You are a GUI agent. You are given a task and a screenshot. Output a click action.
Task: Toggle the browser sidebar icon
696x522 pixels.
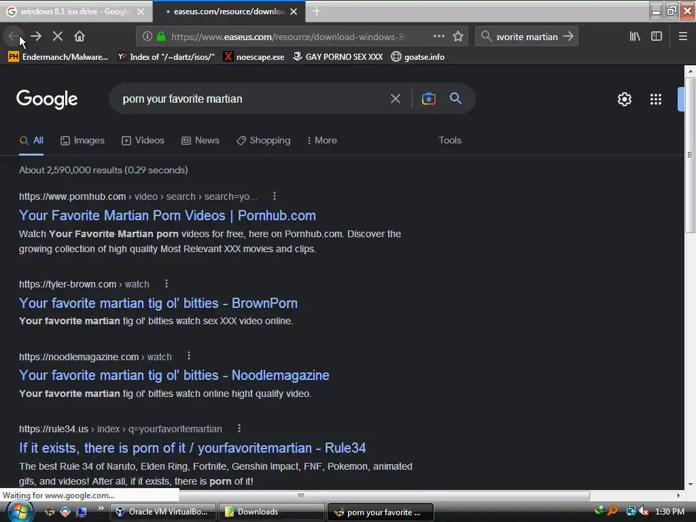pos(657,37)
